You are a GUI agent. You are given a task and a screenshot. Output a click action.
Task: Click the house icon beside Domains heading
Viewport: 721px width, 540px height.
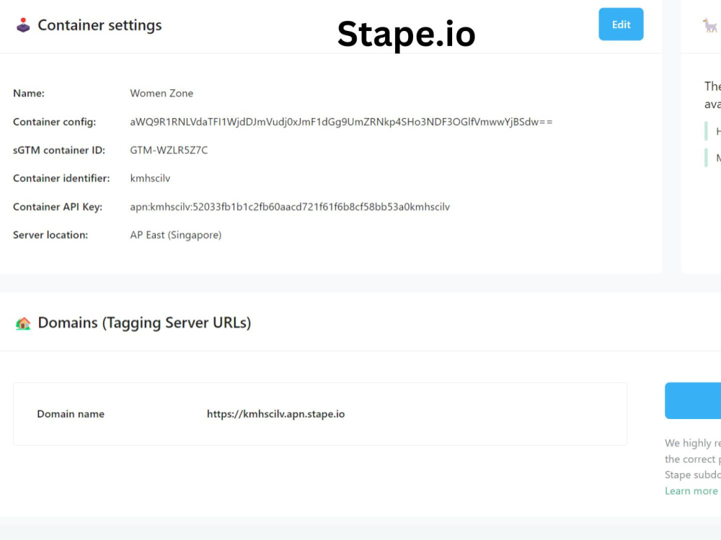pyautogui.click(x=23, y=323)
